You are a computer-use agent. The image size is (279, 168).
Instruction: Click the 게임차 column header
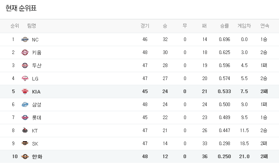pos(244,26)
